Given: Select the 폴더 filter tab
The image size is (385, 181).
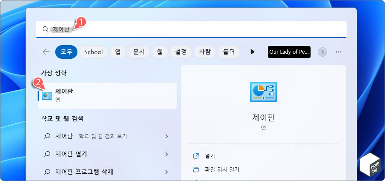Looking at the screenshot, I should tap(229, 52).
